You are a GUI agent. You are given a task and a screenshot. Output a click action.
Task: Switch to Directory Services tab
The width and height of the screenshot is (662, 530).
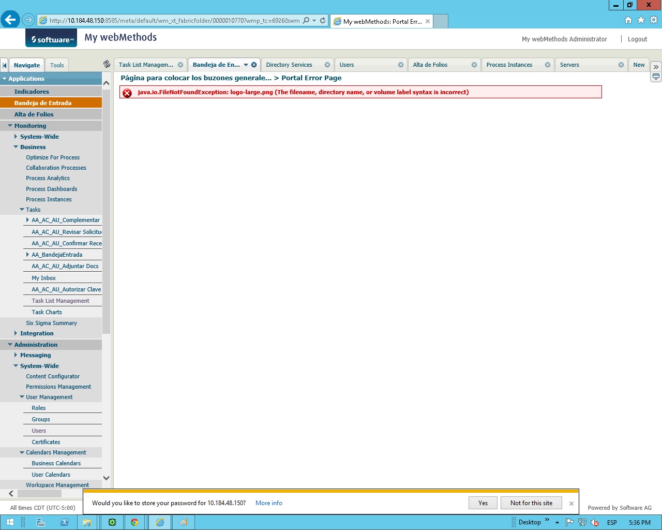click(x=289, y=65)
